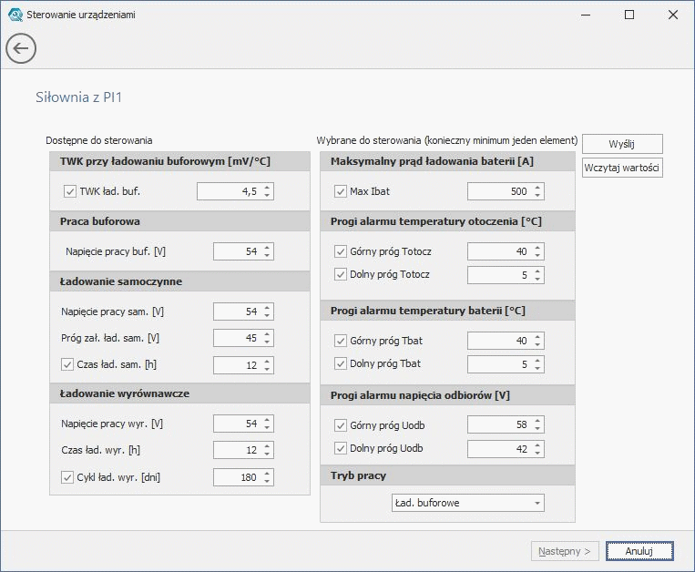Toggle Górny próg Tbat checkbox

pyautogui.click(x=341, y=341)
